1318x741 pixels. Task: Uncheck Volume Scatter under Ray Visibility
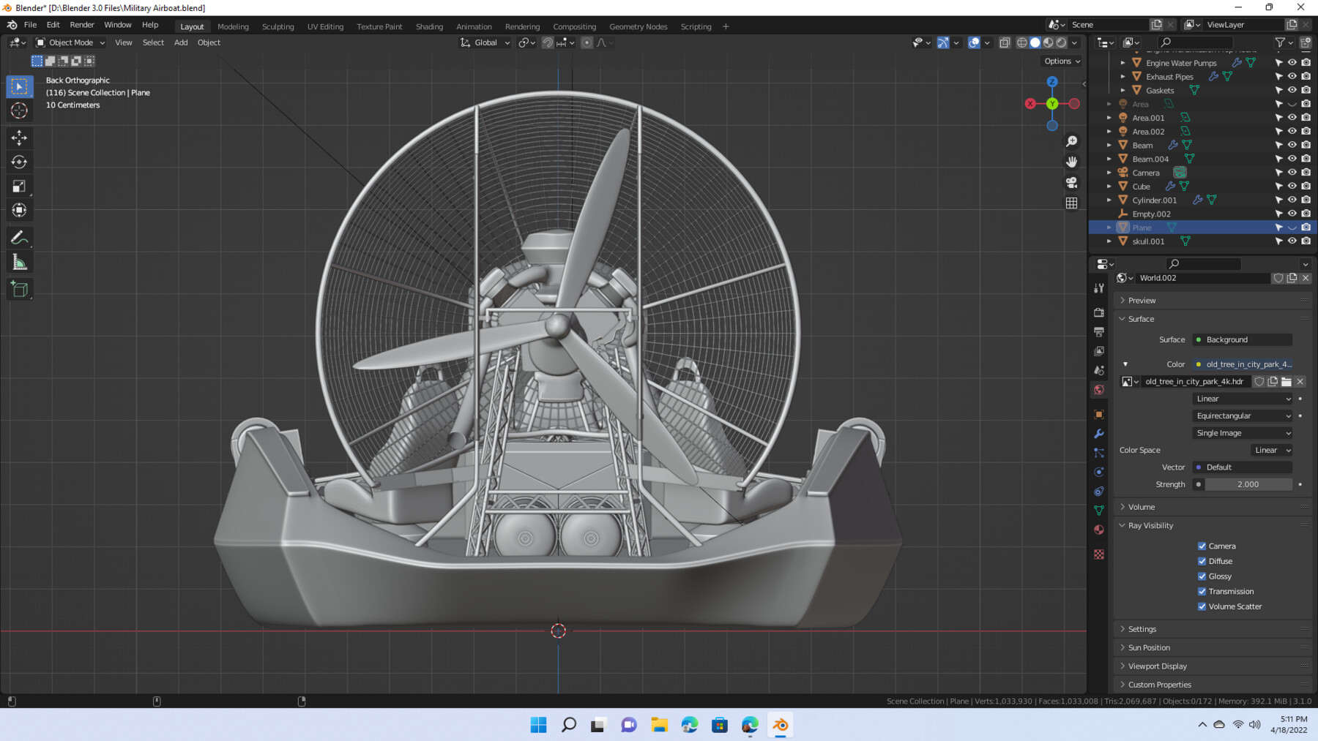[1202, 606]
